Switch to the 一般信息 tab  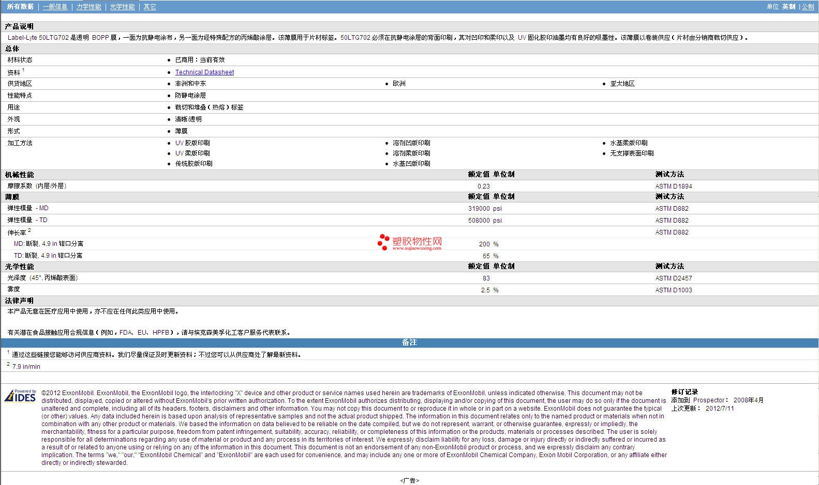(x=55, y=7)
